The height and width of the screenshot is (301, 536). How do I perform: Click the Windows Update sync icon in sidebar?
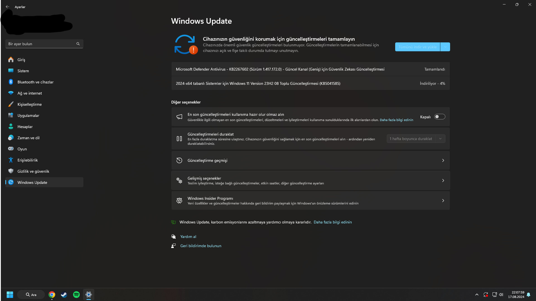[11, 182]
